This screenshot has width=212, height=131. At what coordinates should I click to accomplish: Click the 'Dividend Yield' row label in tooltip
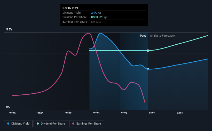click(72, 13)
